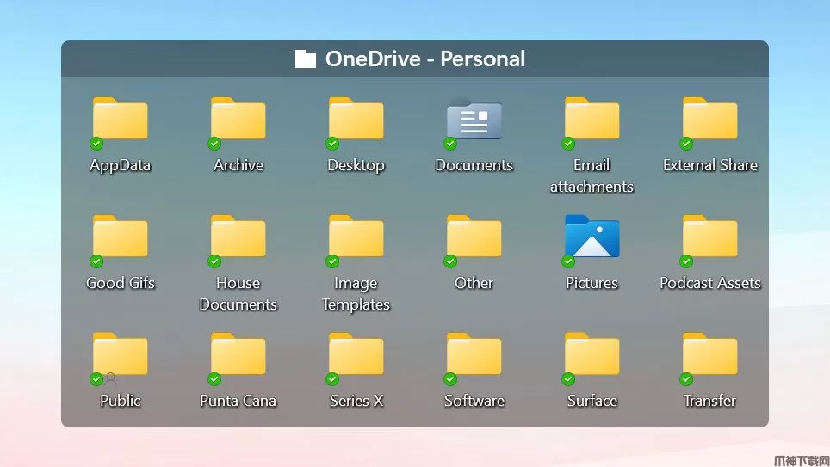Click the OneDrive - Personal header title
Image resolution: width=830 pixels, height=467 pixels.
click(424, 59)
